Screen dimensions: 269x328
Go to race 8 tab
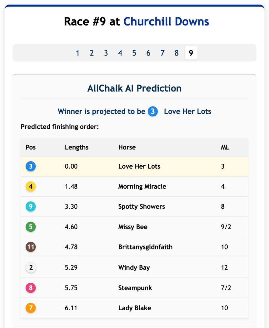click(176, 53)
